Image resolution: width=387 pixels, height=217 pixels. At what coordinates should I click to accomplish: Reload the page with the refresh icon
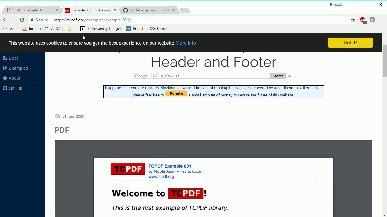pyautogui.click(x=22, y=20)
